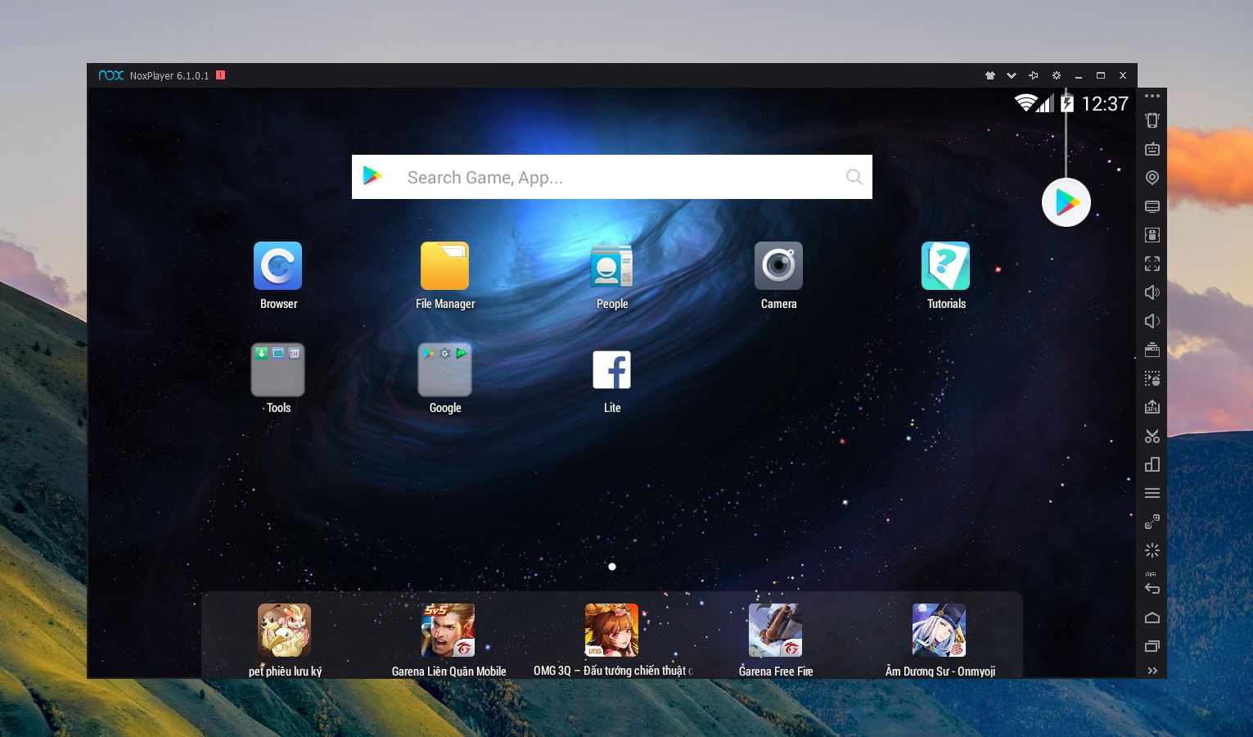Click the shake device icon in sidebar
Image resolution: width=1253 pixels, height=737 pixels.
click(x=1152, y=120)
